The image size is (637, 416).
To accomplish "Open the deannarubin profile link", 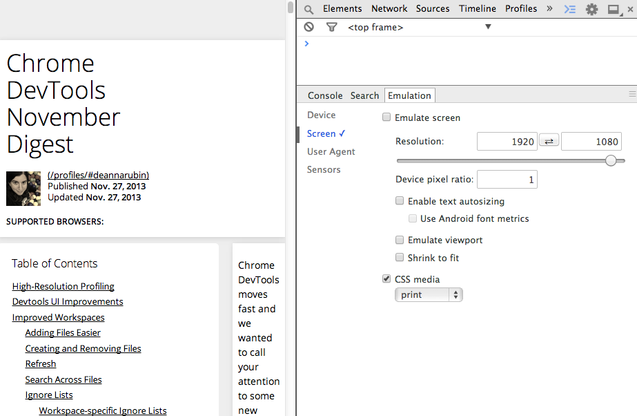I will click(x=98, y=175).
